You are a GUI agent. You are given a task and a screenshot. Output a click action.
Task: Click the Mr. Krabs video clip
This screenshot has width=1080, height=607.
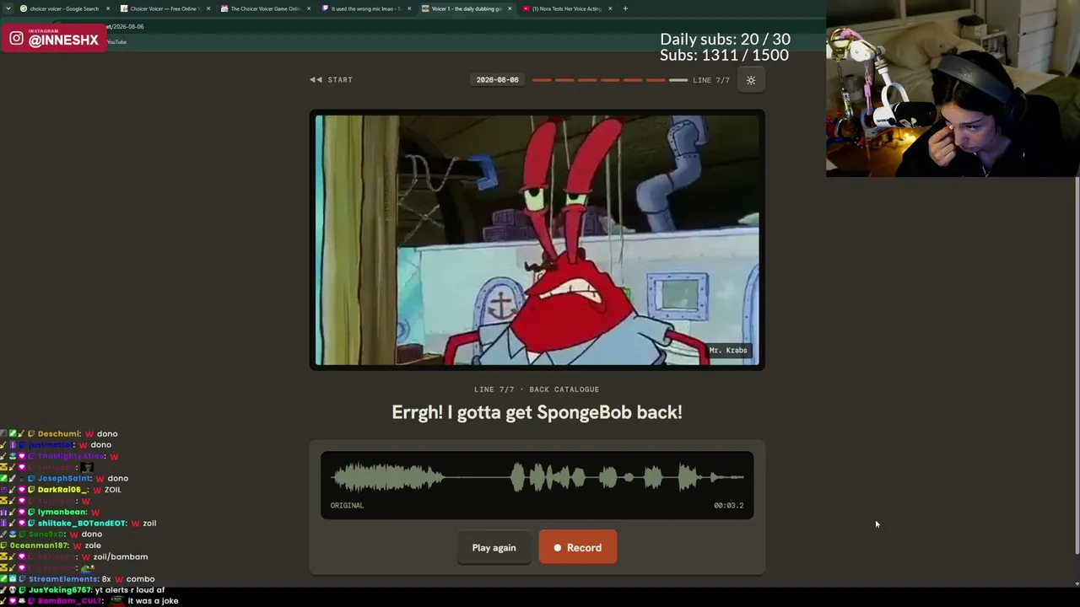click(x=537, y=240)
